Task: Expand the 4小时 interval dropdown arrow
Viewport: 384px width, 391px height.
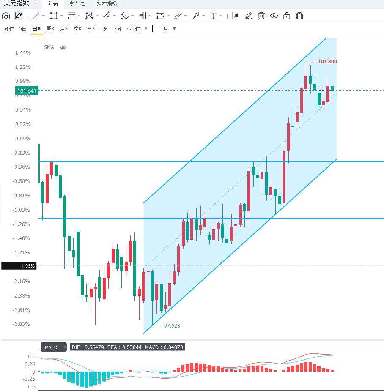Action: click(146, 29)
